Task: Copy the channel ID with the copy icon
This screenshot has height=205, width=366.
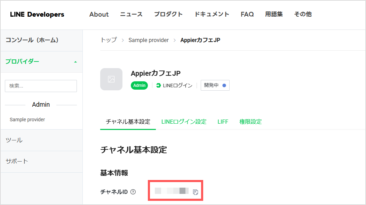Action: point(196,192)
